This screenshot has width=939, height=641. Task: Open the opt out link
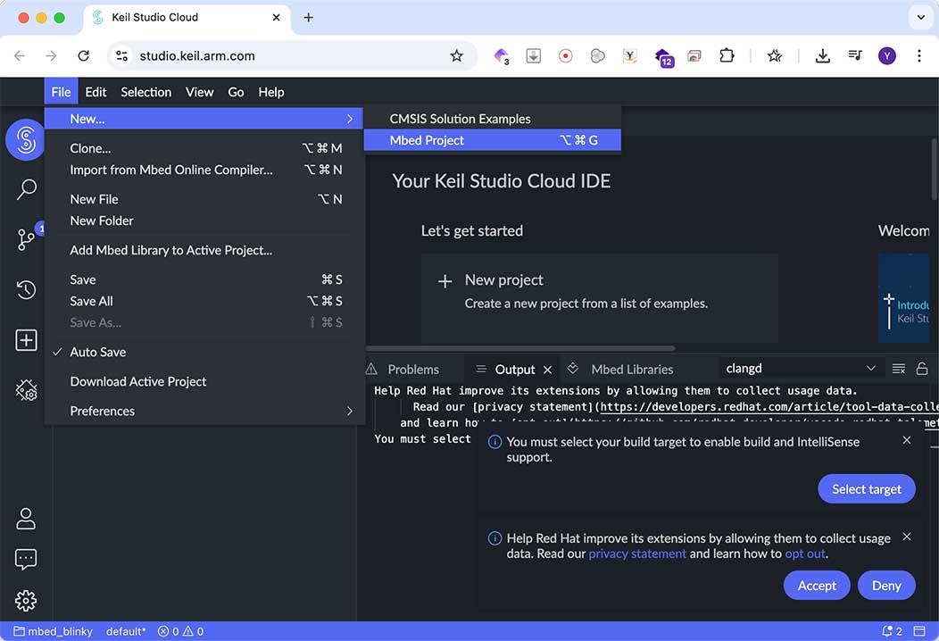pos(805,554)
